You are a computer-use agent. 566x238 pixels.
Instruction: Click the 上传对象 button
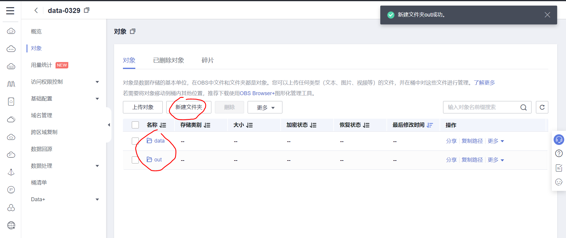click(143, 107)
